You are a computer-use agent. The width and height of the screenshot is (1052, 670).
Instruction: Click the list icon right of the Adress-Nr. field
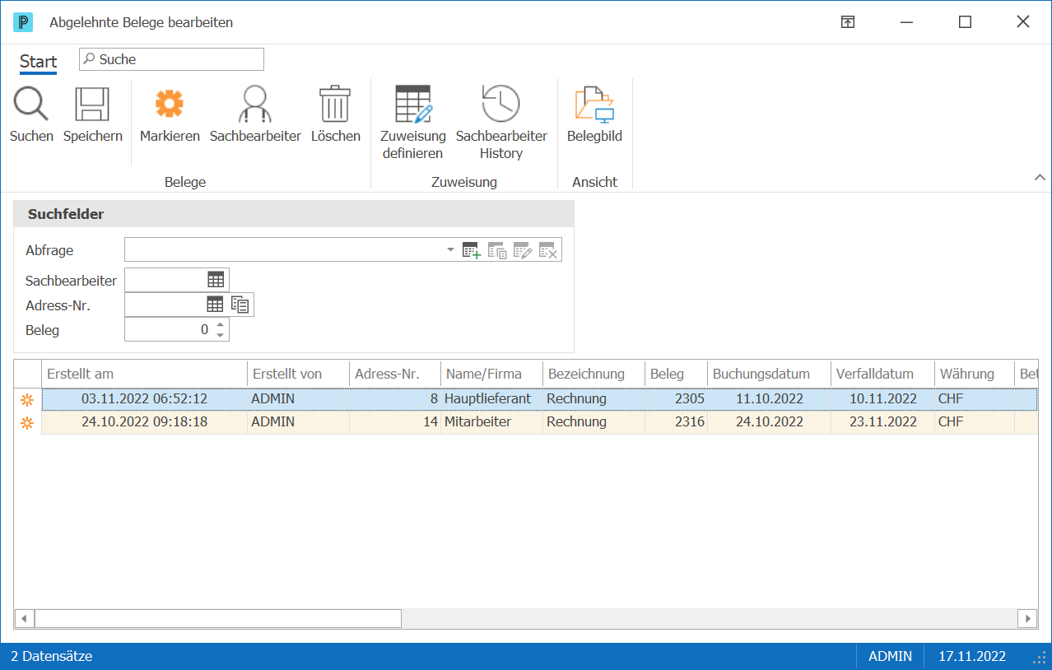240,305
